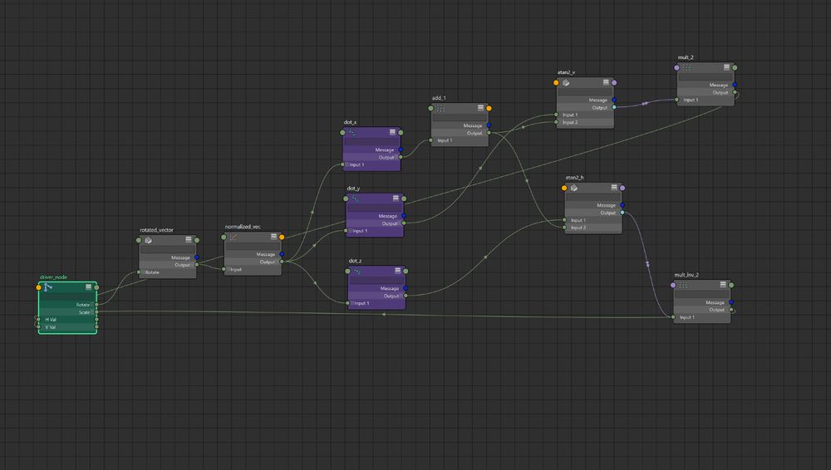
Task: Click the cube type icon on rotated_vector
Action: pos(149,240)
